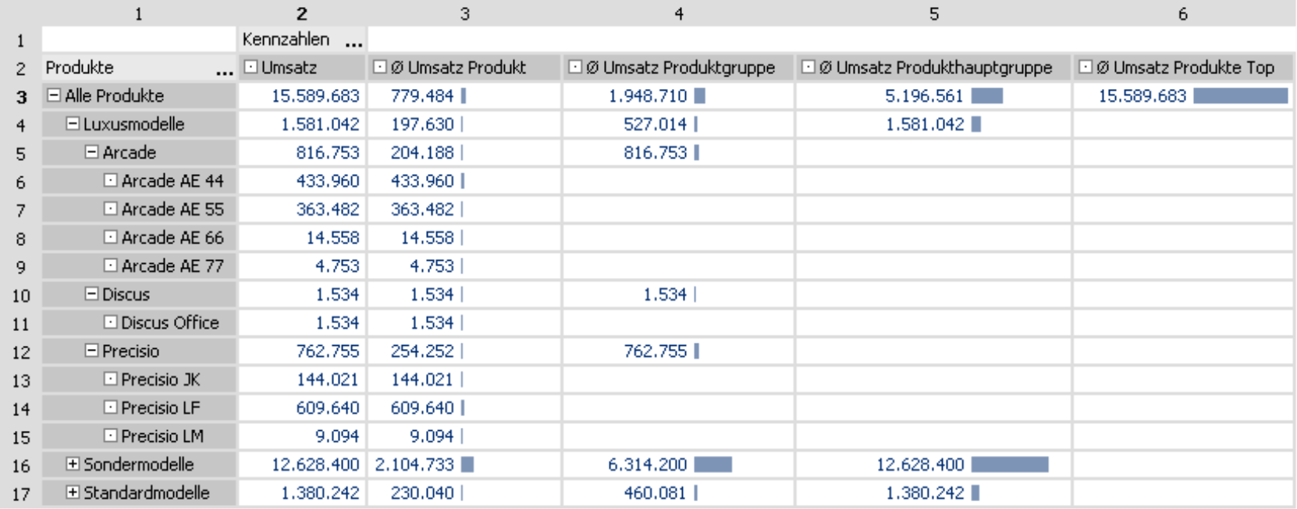1297x509 pixels.
Task: Select the Arcade AE 55 row label
Action: tap(172, 208)
